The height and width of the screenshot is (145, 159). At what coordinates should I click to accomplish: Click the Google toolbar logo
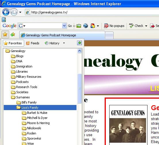pos(9,26)
